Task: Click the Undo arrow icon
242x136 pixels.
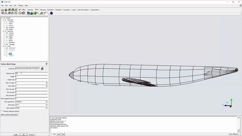Action: coord(20,10)
